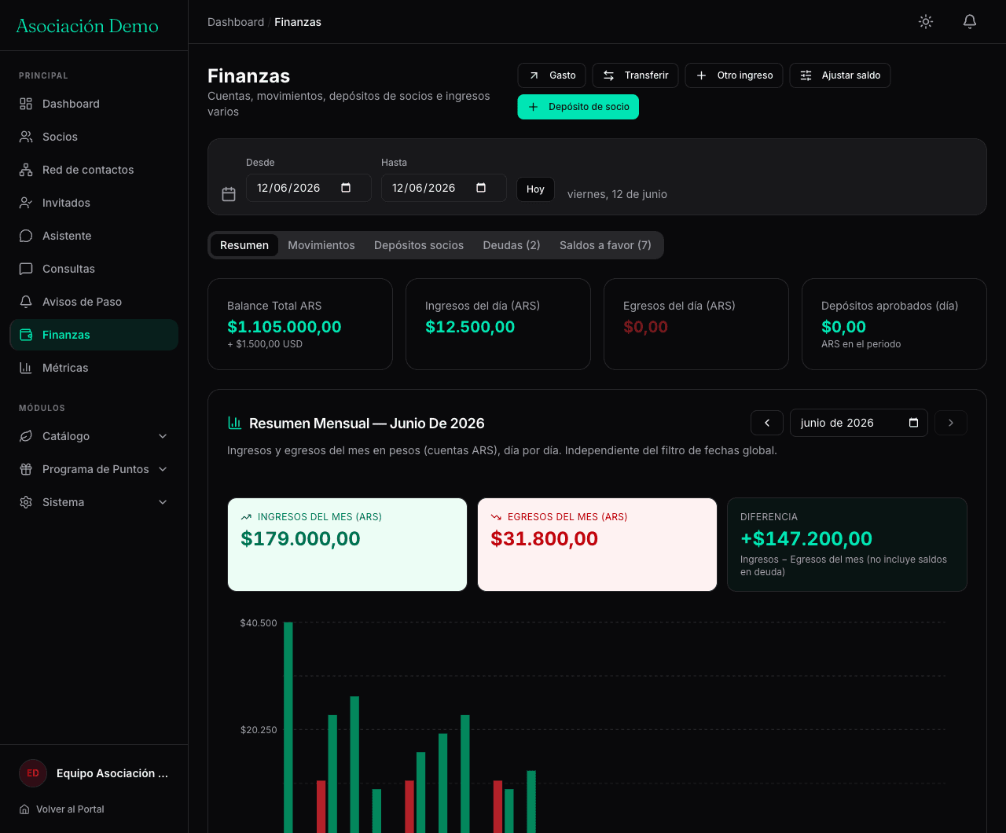Click the Desde date input field
Image resolution: width=1006 pixels, height=833 pixels.
[309, 188]
